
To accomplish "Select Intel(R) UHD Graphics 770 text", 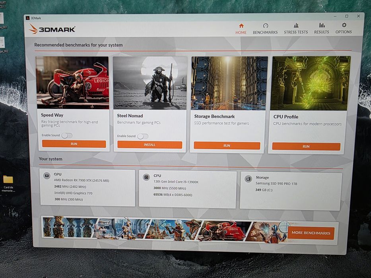I will pyautogui.click(x=73, y=193).
